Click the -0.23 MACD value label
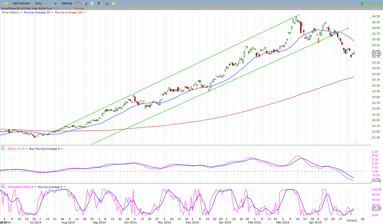Viewport: 383px width, 224px height. coord(376,181)
